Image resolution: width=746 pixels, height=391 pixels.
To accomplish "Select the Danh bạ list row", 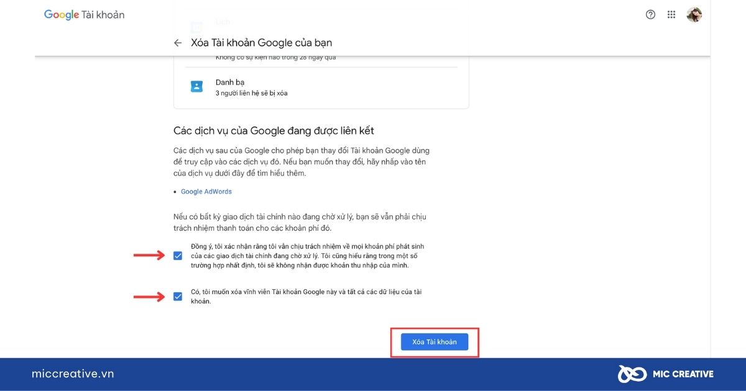I will 321,88.
